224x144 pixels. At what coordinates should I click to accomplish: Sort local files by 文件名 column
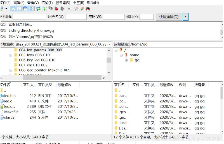(11, 85)
